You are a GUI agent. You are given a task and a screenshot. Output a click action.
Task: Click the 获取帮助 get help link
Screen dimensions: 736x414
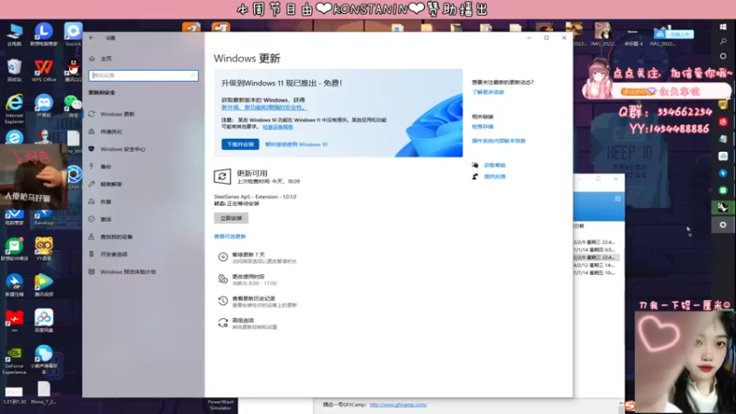495,166
